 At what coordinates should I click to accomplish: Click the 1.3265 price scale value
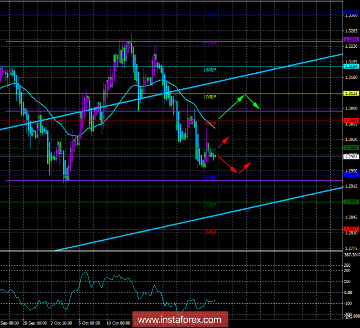pos(351,31)
